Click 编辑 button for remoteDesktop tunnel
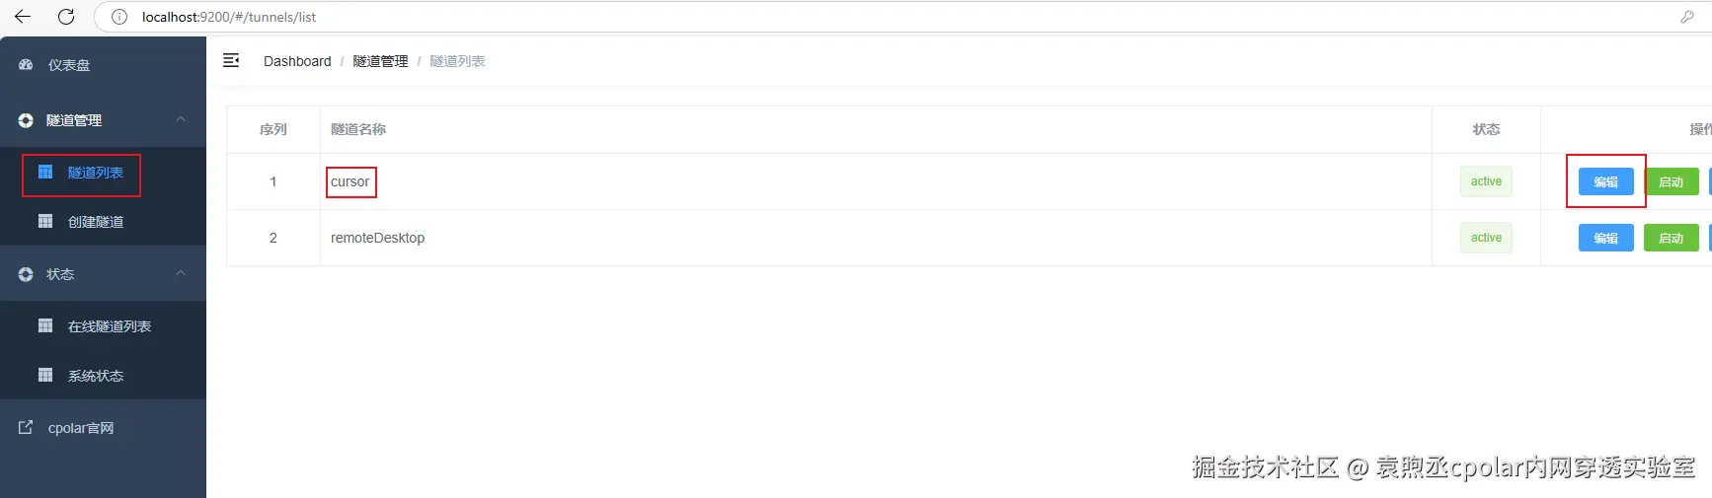Screen dimensions: 1712x498 [1605, 238]
